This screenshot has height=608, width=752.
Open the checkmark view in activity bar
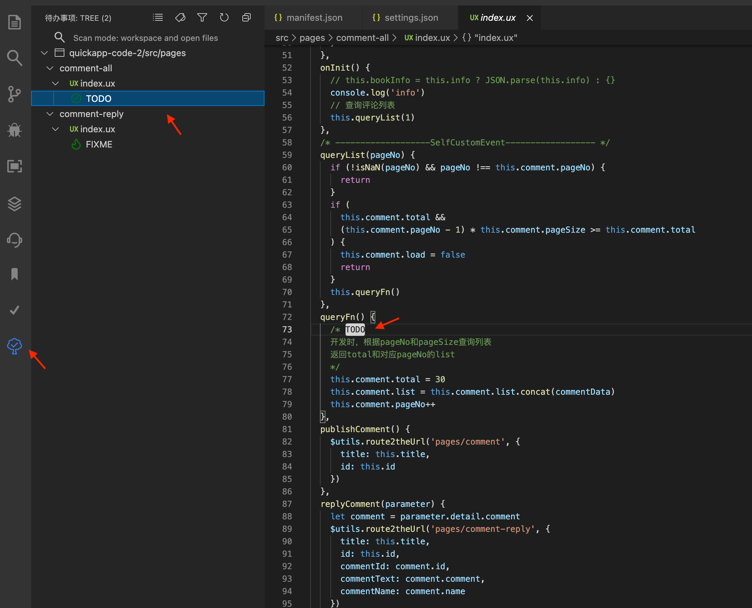(14, 310)
